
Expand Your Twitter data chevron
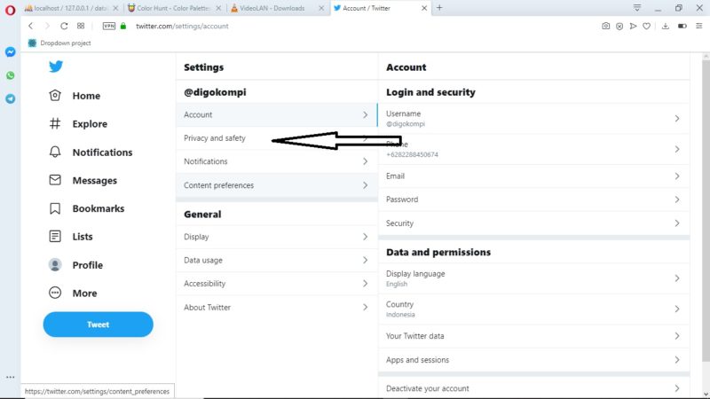(677, 336)
